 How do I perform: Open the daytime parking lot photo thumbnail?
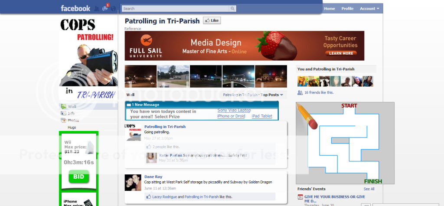173,76
